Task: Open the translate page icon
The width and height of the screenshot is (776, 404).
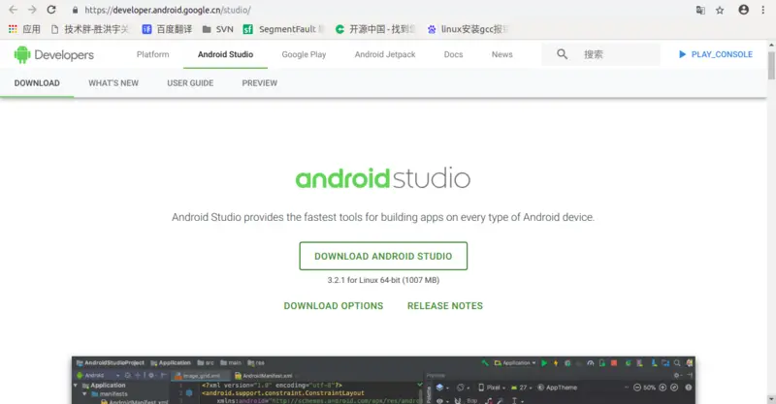Action: 700,10
